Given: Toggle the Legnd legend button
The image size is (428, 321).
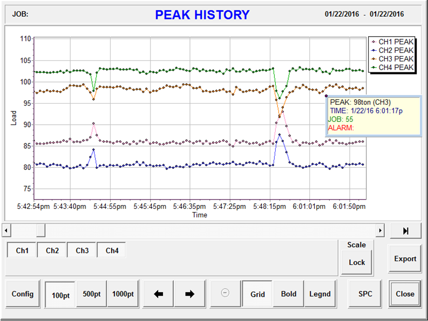Looking at the screenshot, I should [x=320, y=294].
